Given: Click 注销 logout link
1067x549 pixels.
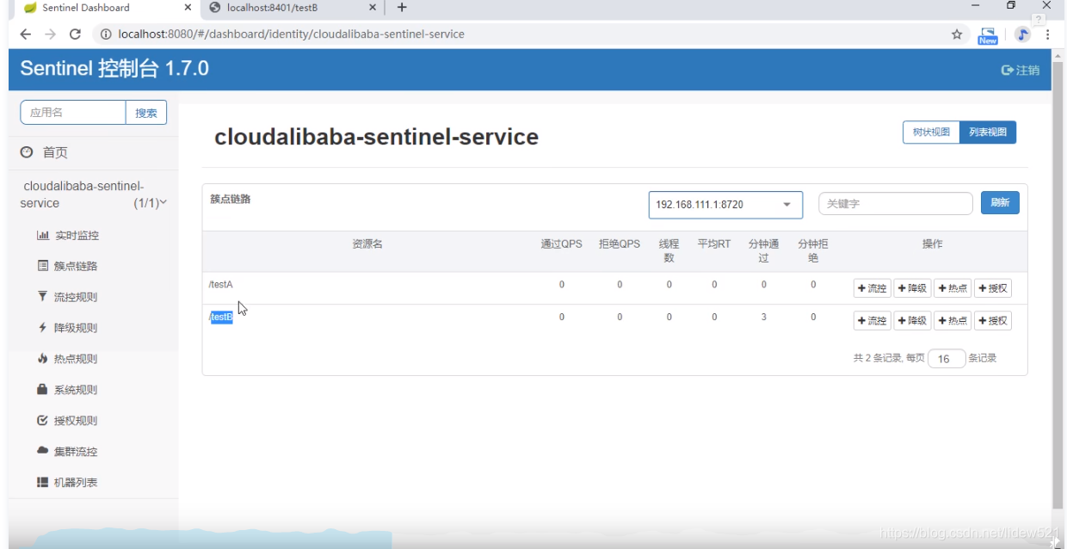Looking at the screenshot, I should [1021, 70].
